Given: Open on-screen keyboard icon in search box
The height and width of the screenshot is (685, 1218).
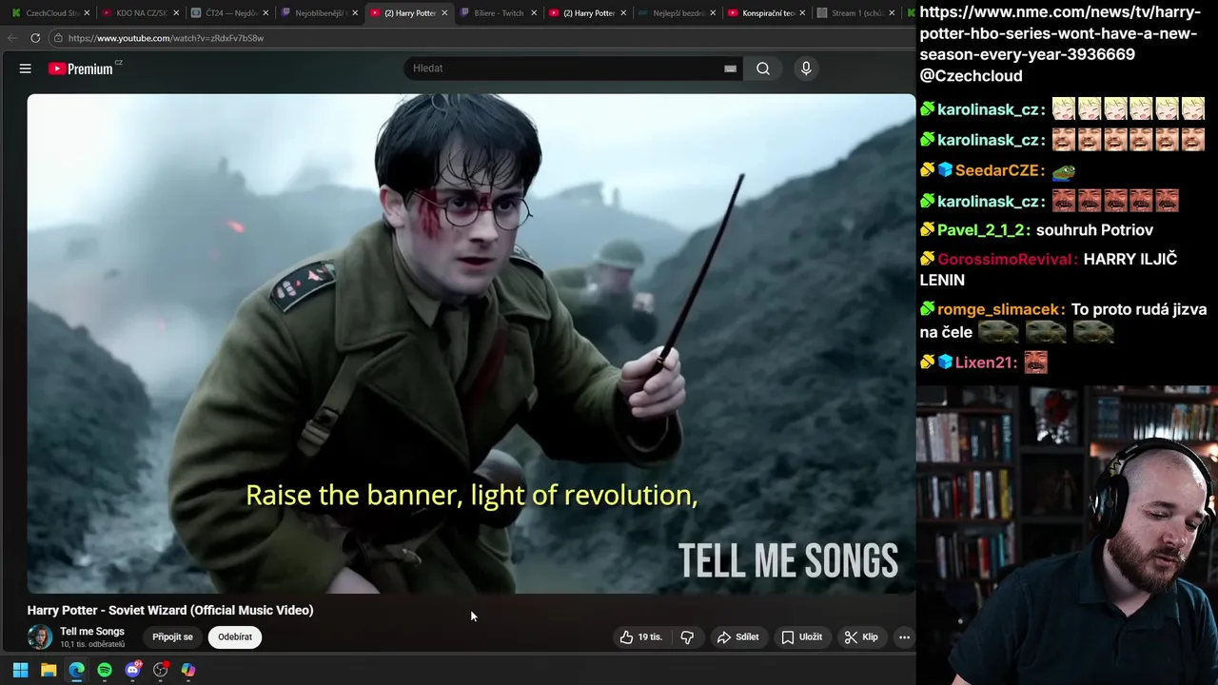Looking at the screenshot, I should click(x=730, y=68).
